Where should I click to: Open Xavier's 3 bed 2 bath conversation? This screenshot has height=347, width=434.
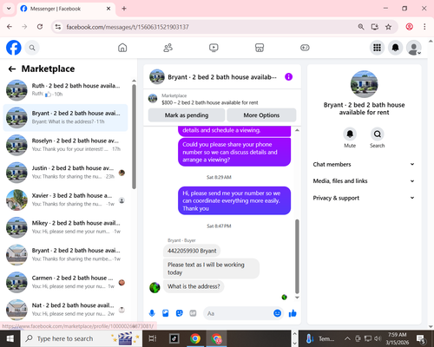pos(65,200)
